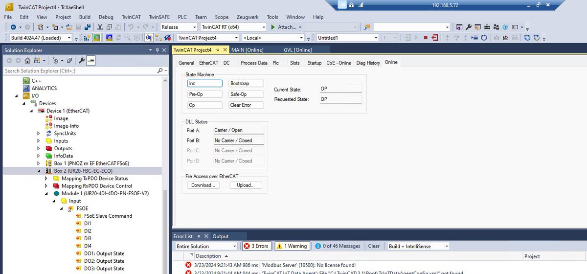Click the Init state machine button
This screenshot has width=587, height=274.
coord(205,83)
